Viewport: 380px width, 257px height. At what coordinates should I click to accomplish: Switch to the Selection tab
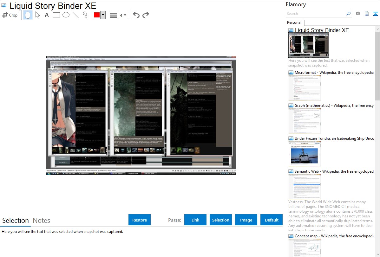pos(16,221)
